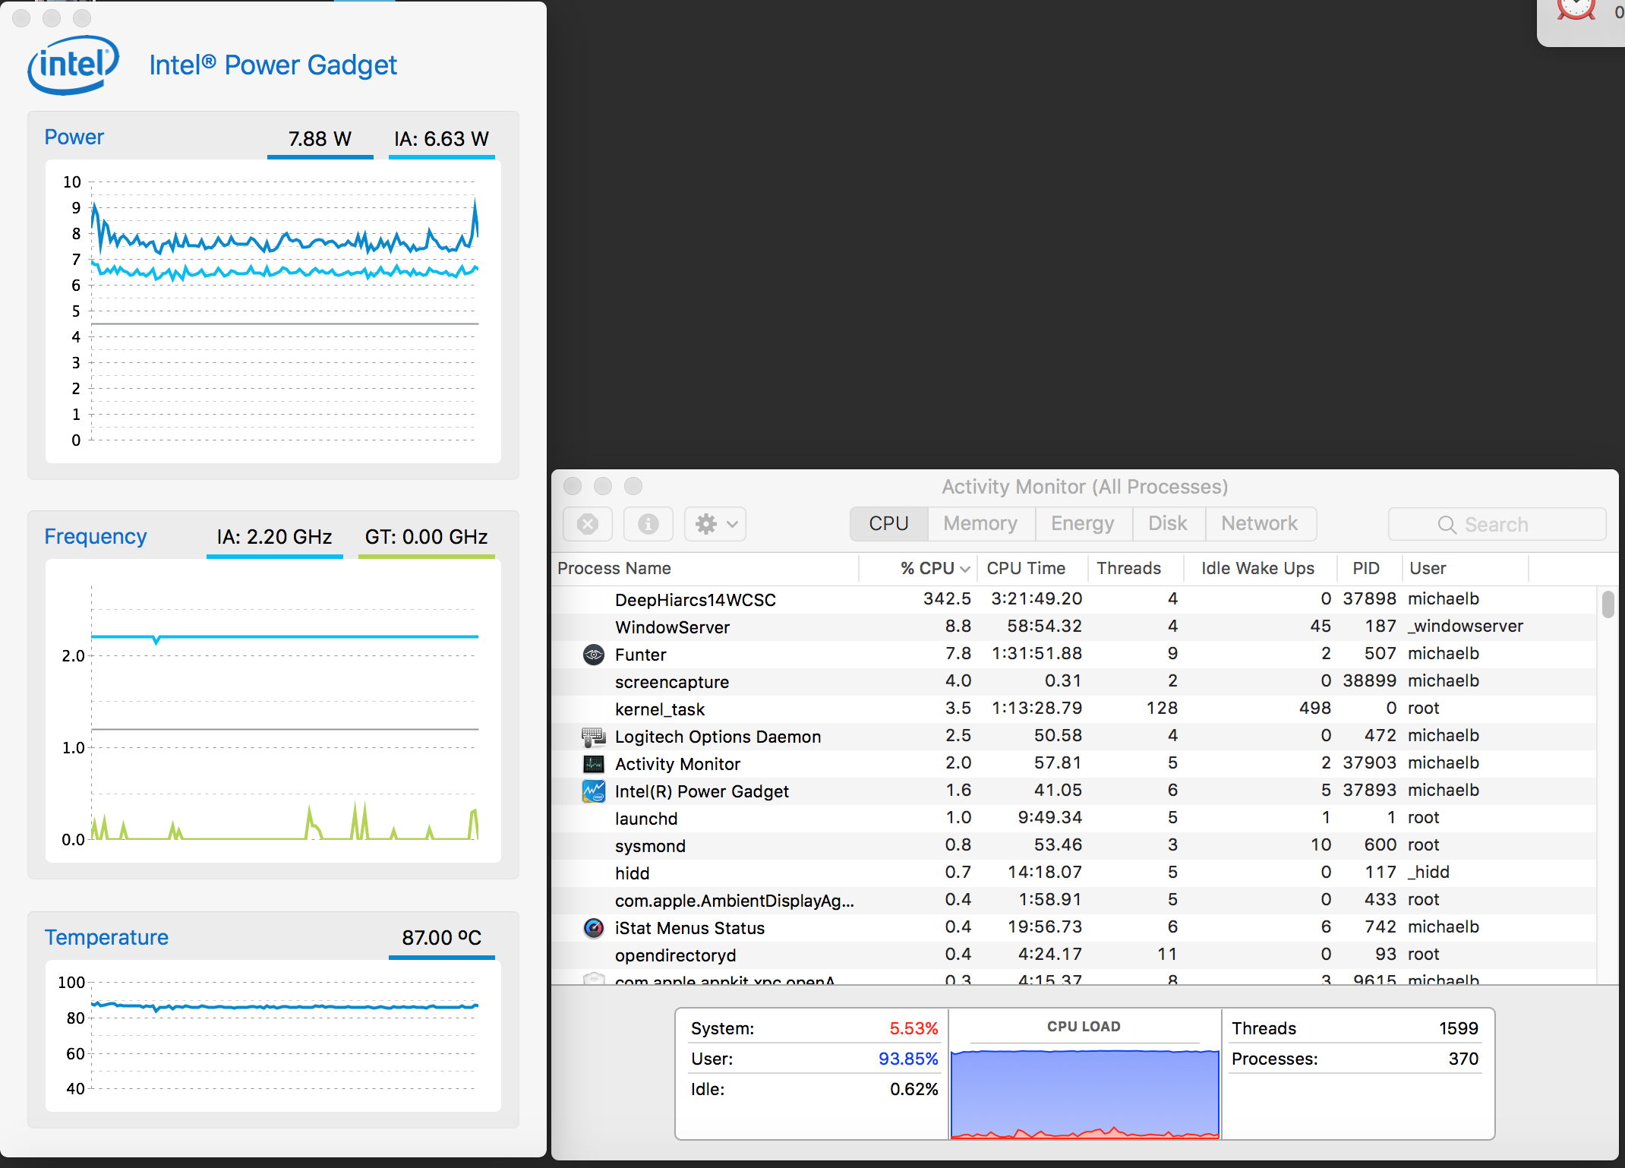This screenshot has height=1168, width=1625.
Task: Click the Activity Monitor process icon
Action: (x=594, y=763)
